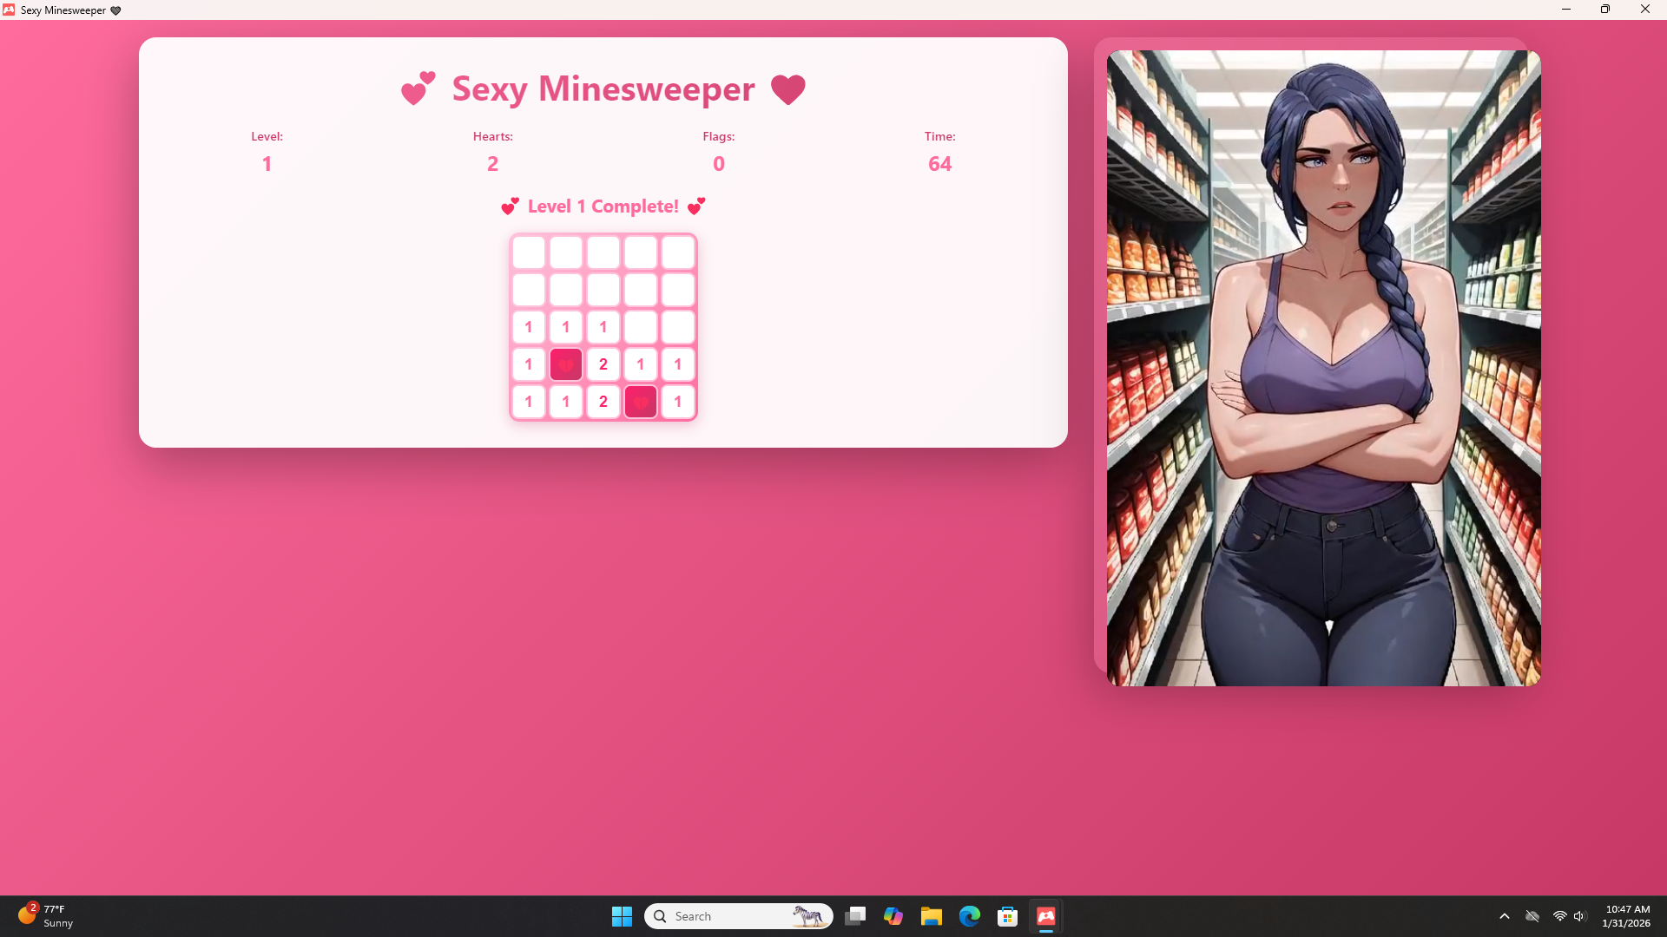This screenshot has width=1667, height=937.
Task: Click the top-right empty grid cell
Action: (678, 252)
